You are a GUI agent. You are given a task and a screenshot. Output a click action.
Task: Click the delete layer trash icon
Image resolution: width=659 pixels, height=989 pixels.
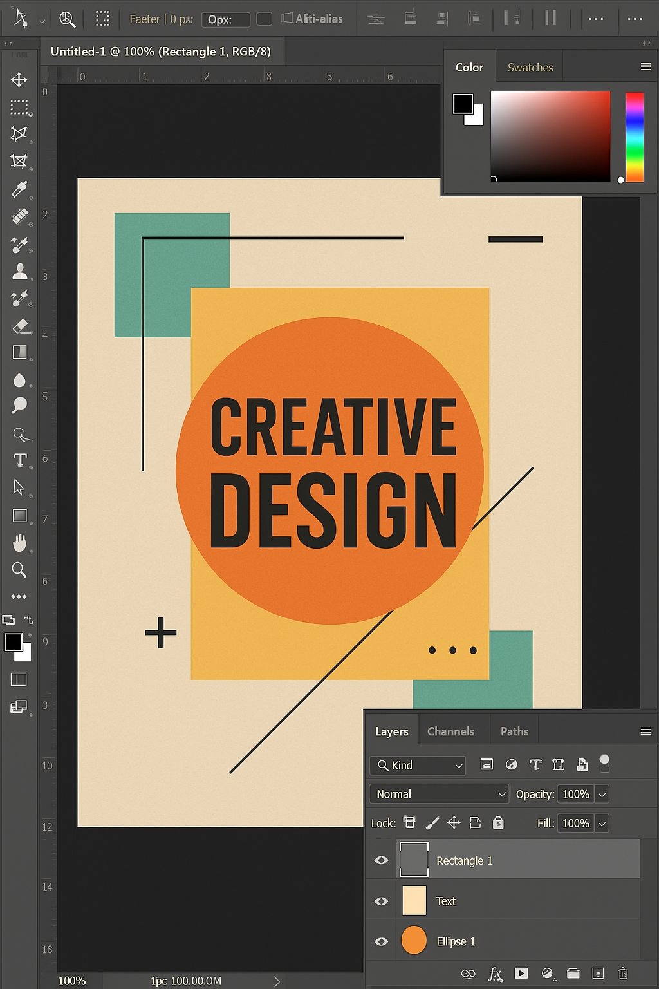622,974
